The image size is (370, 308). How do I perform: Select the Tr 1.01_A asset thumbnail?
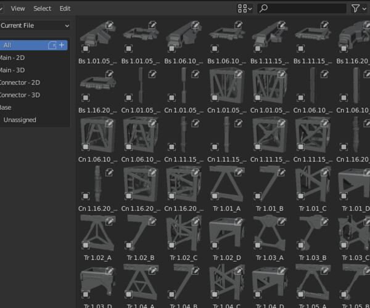[227, 184]
